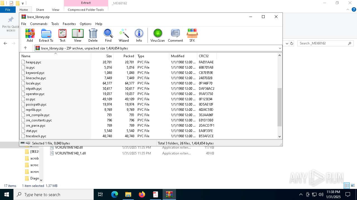
Task: Click the Add toolbar icon in WinRAR
Action: 30,35
